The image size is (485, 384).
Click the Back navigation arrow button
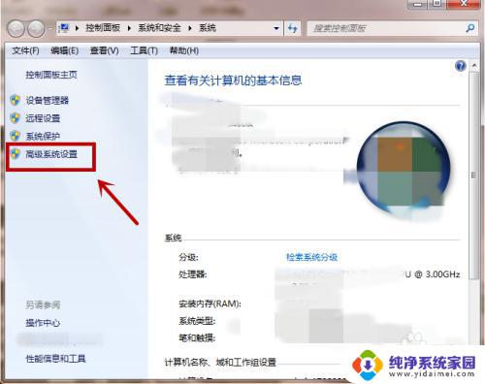pos(16,28)
